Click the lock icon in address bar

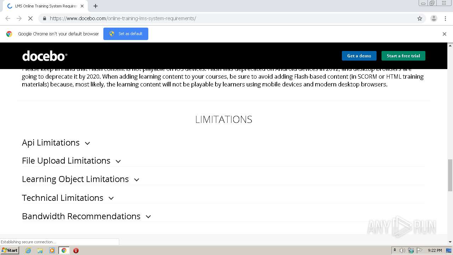pos(44,18)
